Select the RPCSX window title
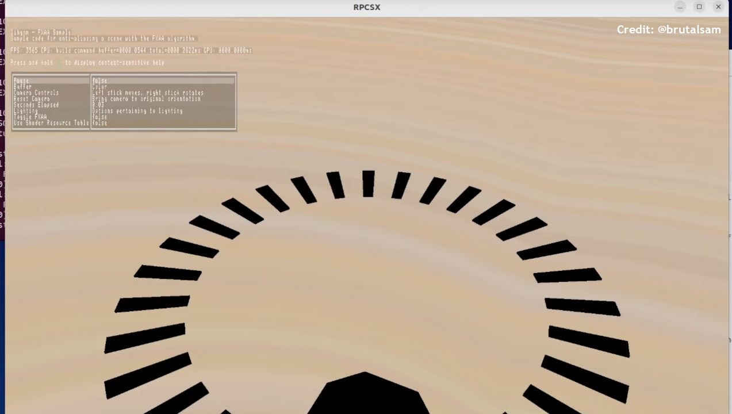The image size is (732, 414). click(x=366, y=7)
